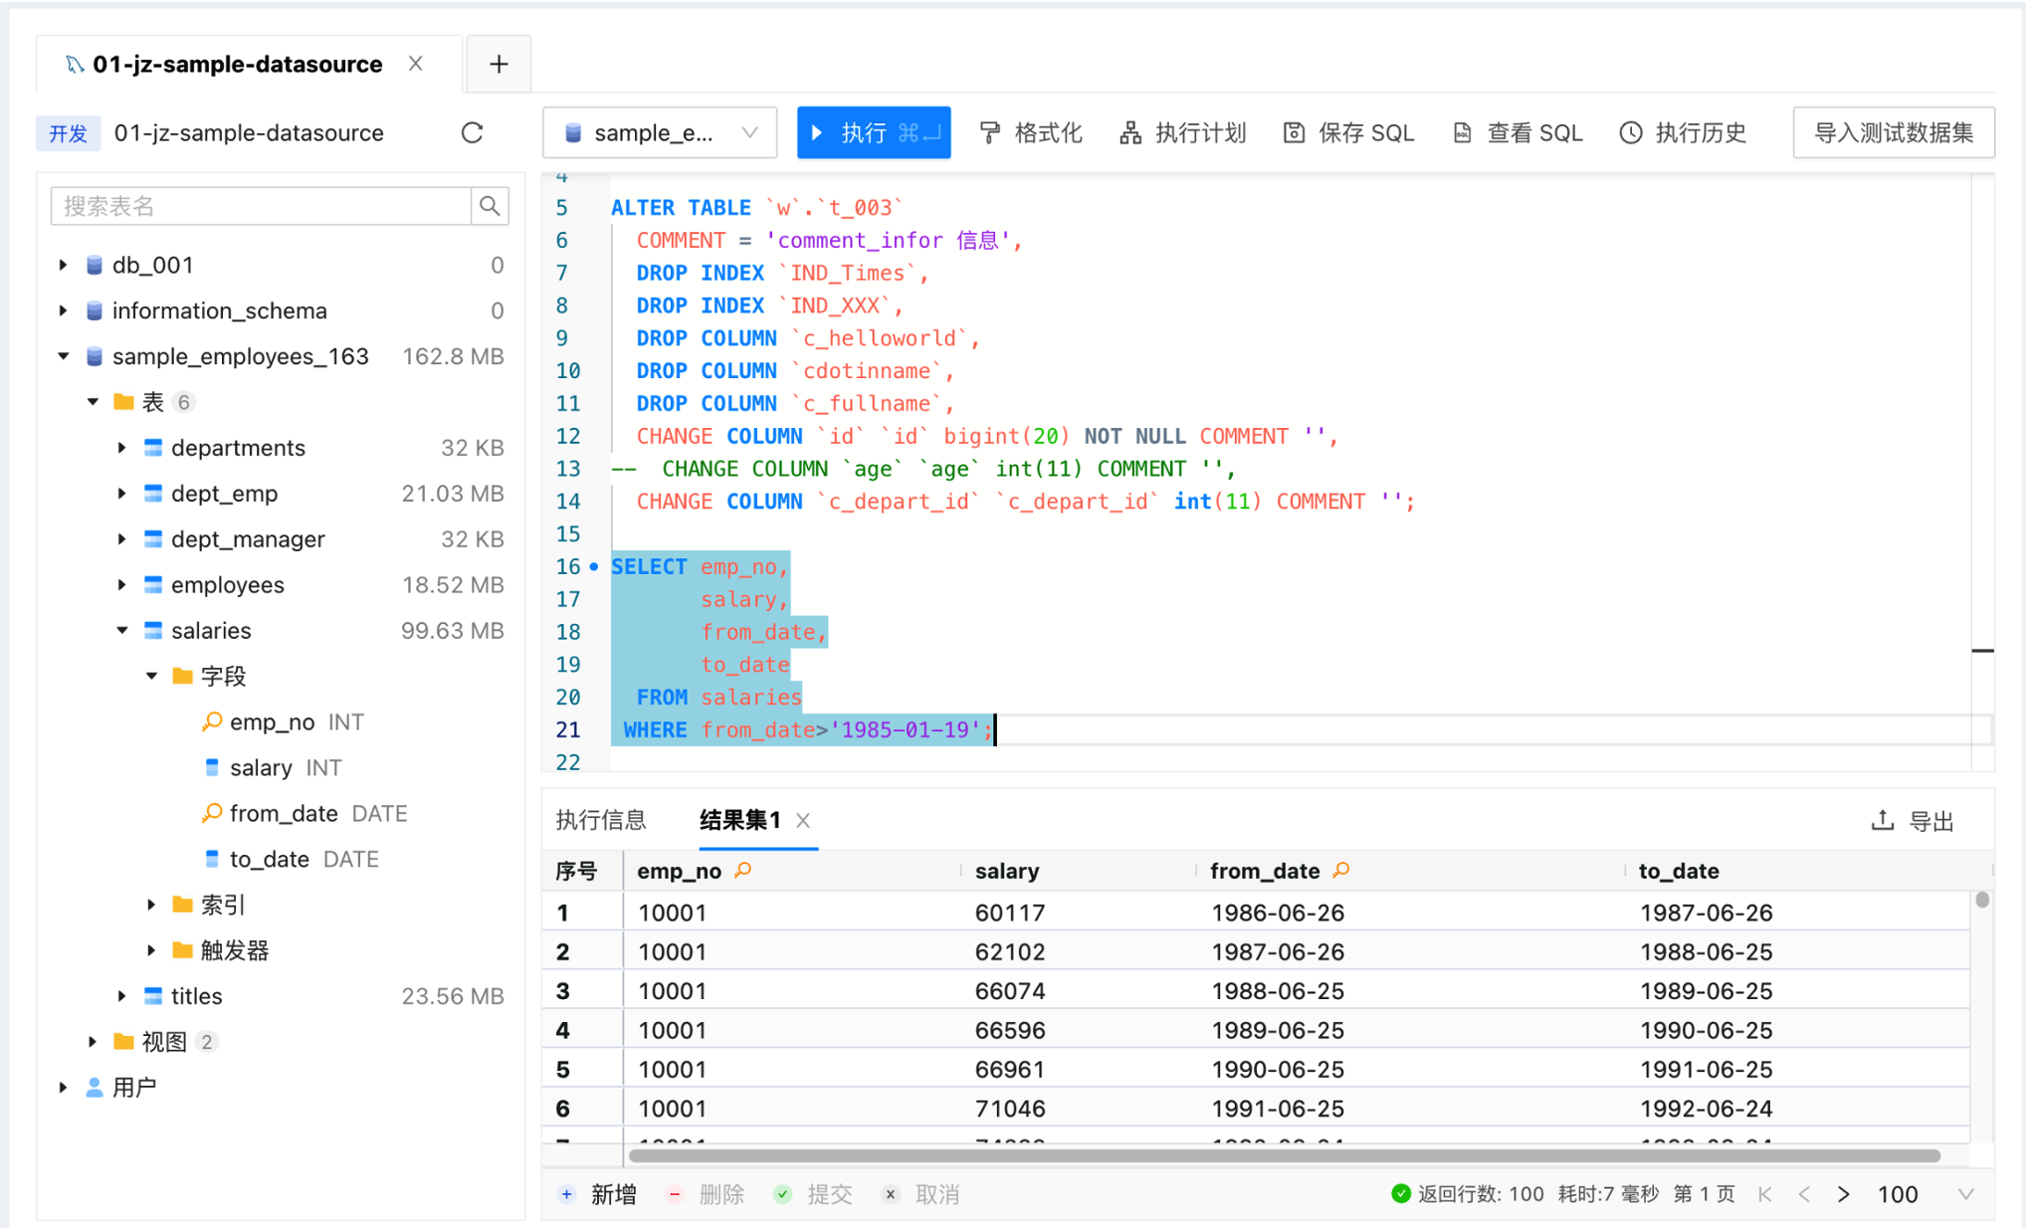The height and width of the screenshot is (1228, 2026).
Task: Click the 保存 SQL save icon
Action: click(1294, 132)
